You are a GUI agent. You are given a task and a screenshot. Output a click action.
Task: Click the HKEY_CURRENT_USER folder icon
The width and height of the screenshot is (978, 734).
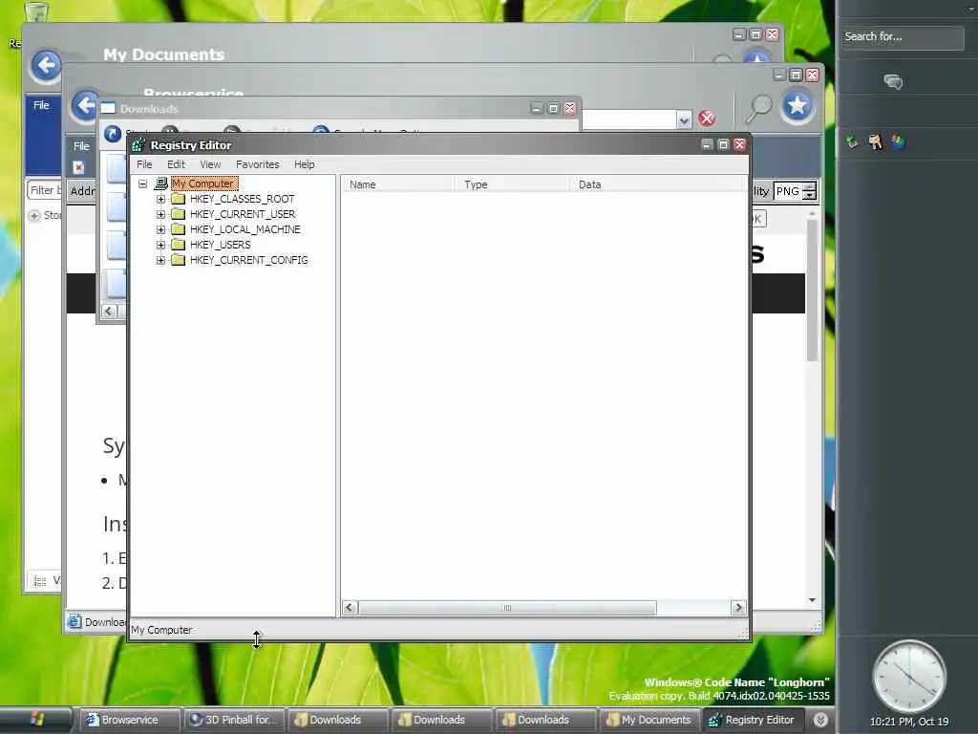click(x=178, y=214)
